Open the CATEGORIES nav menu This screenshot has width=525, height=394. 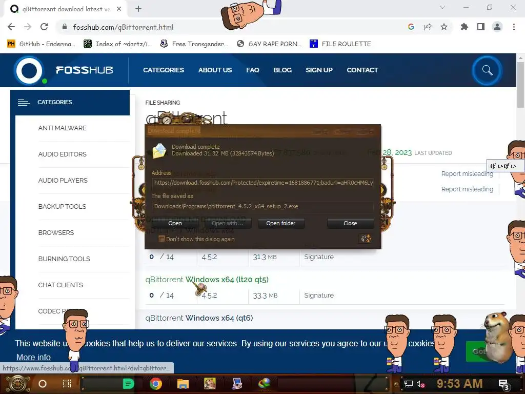point(164,70)
